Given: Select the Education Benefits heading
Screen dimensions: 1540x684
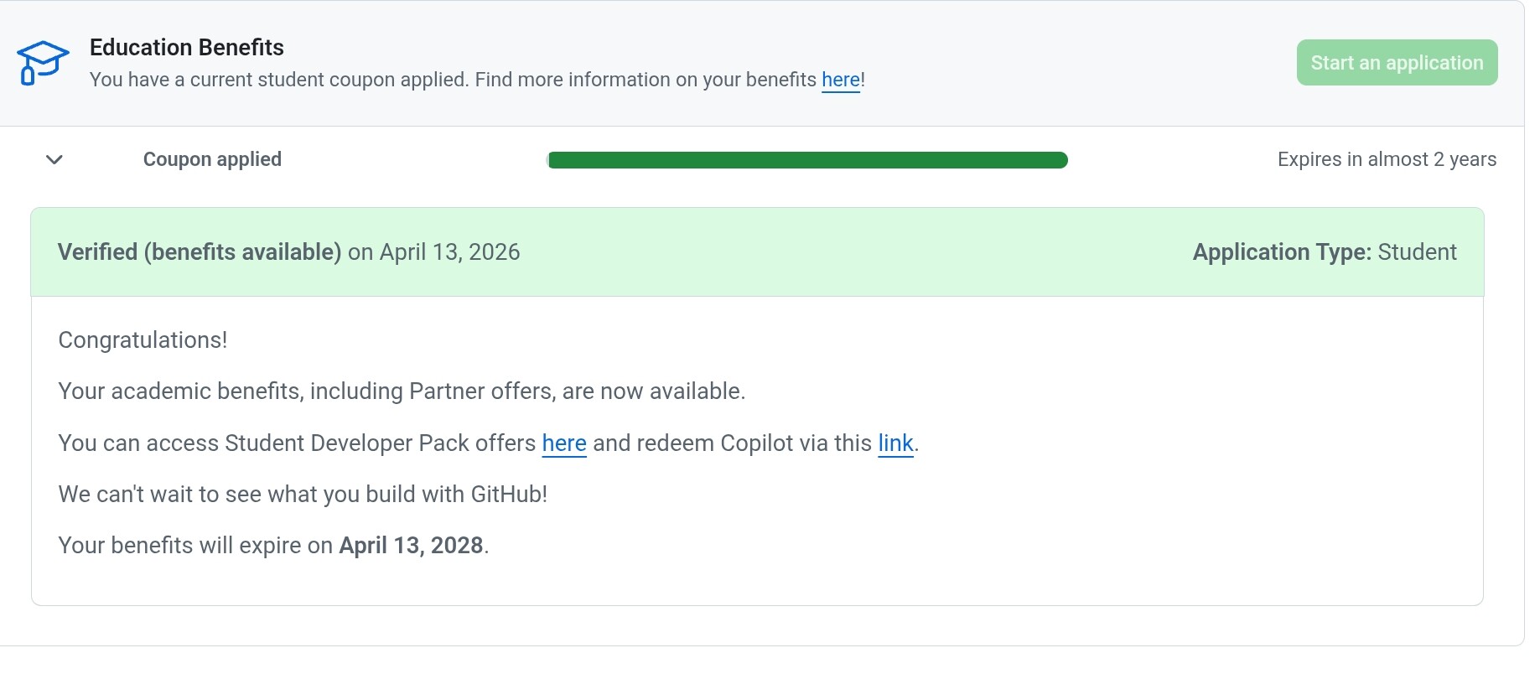Looking at the screenshot, I should tap(186, 48).
